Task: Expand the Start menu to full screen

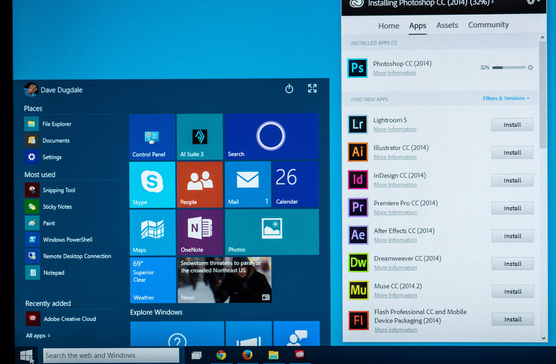Action: click(312, 88)
